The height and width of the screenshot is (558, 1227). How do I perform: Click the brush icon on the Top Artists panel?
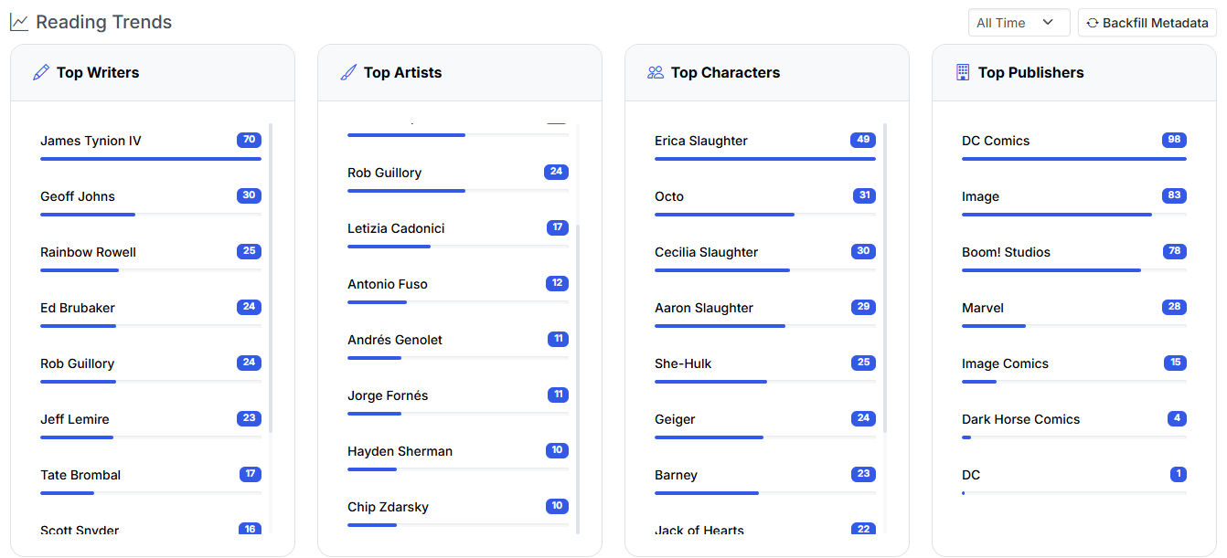point(347,72)
